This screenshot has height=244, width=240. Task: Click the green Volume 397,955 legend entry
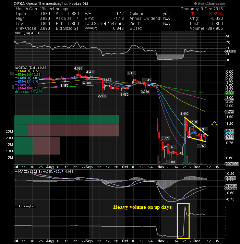pos(28,92)
